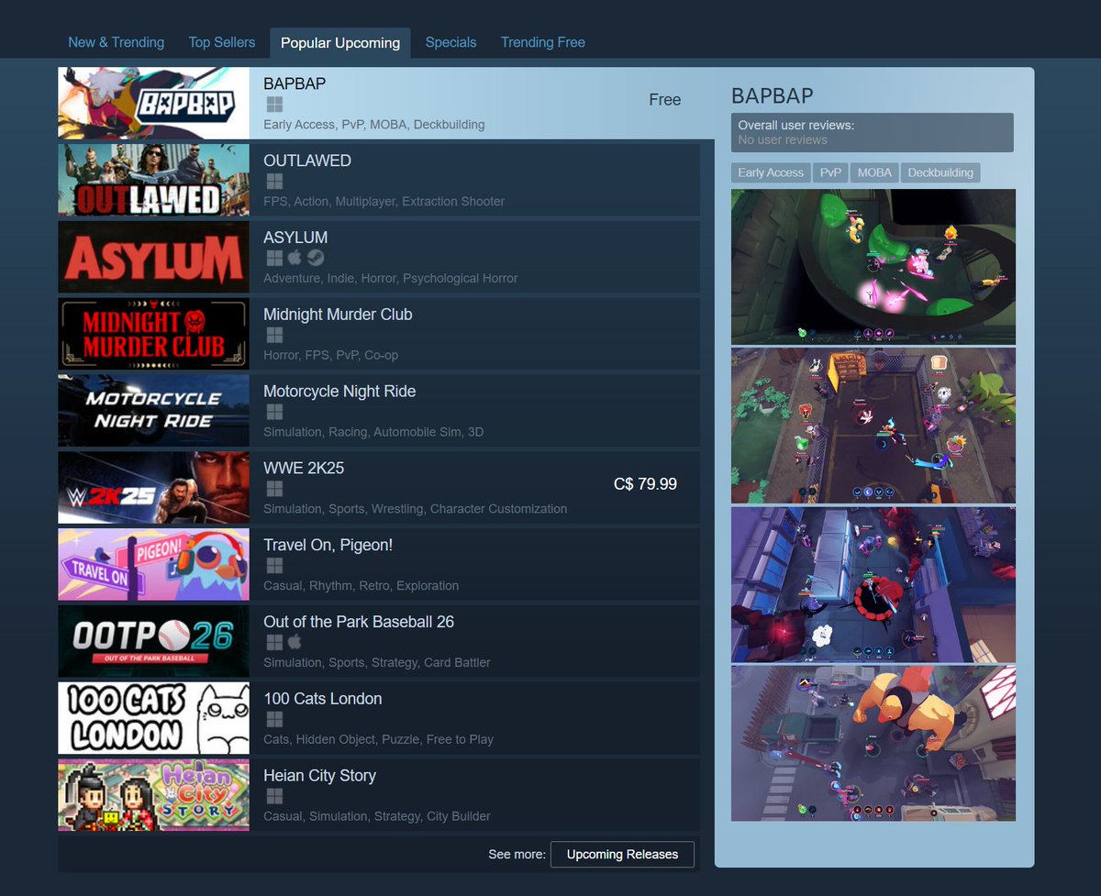Open the New & Trending tab
This screenshot has width=1101, height=896.
(x=117, y=42)
